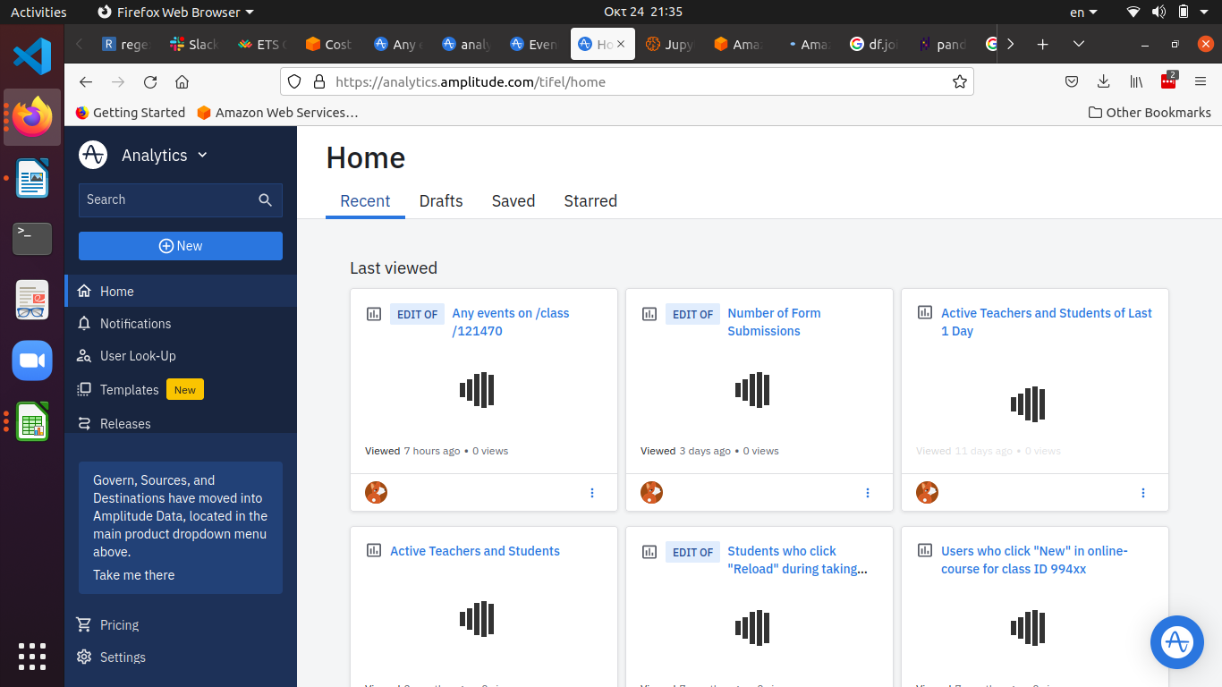Open Users who click New chart
The height and width of the screenshot is (687, 1222).
(x=1034, y=560)
